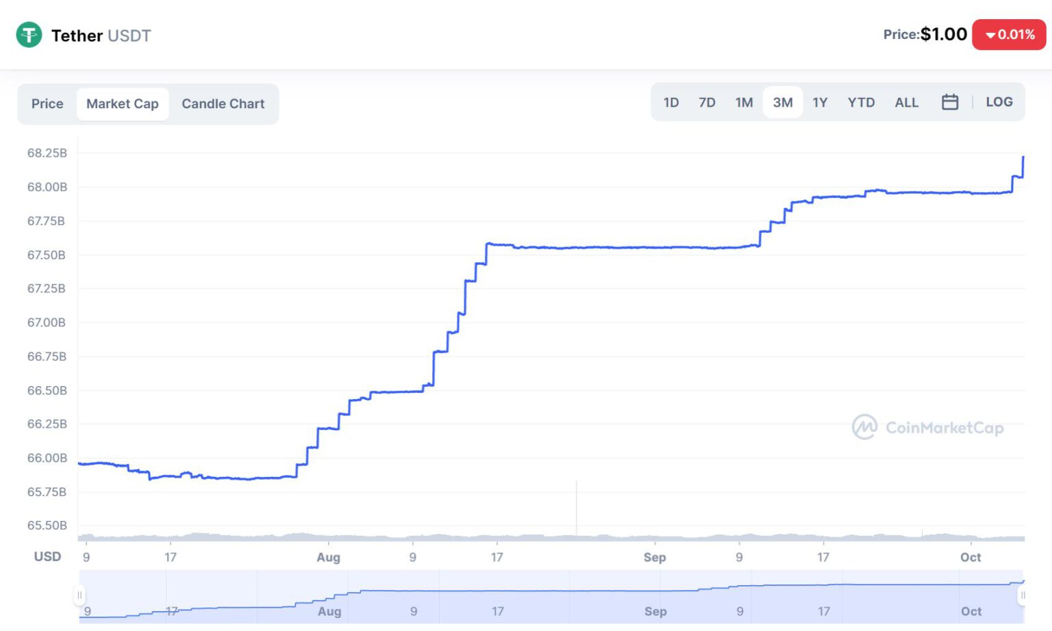Viewport: 1052px width, 631px height.
Task: Select the 1D time range
Action: click(x=671, y=103)
